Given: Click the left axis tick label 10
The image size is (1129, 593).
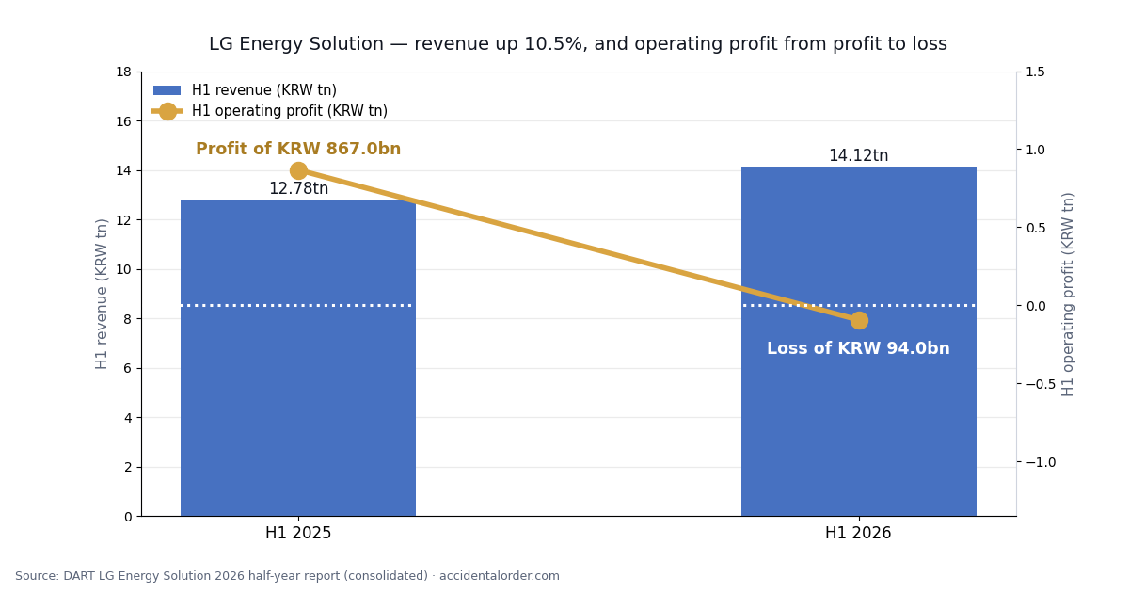Looking at the screenshot, I should point(123,269).
